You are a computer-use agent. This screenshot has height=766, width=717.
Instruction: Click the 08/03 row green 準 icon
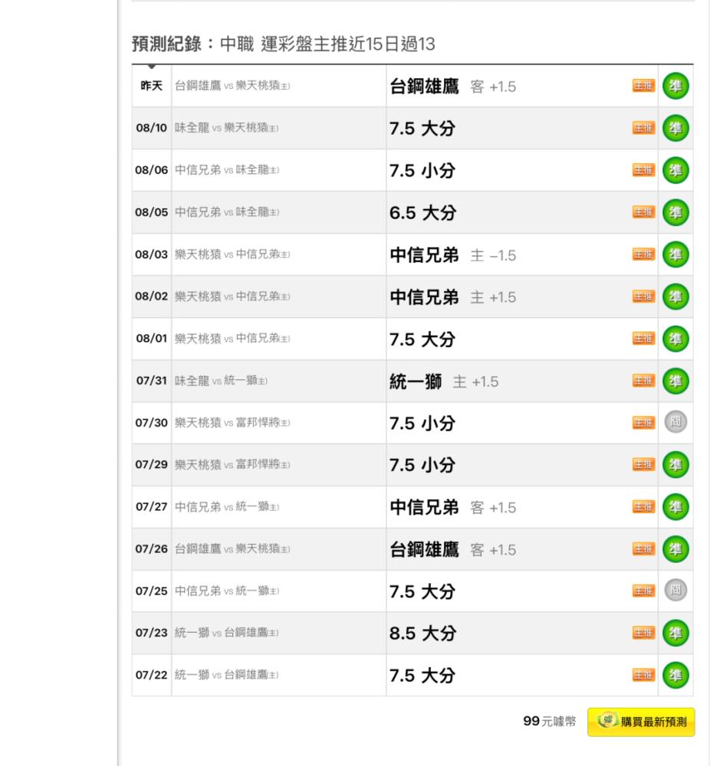[676, 254]
